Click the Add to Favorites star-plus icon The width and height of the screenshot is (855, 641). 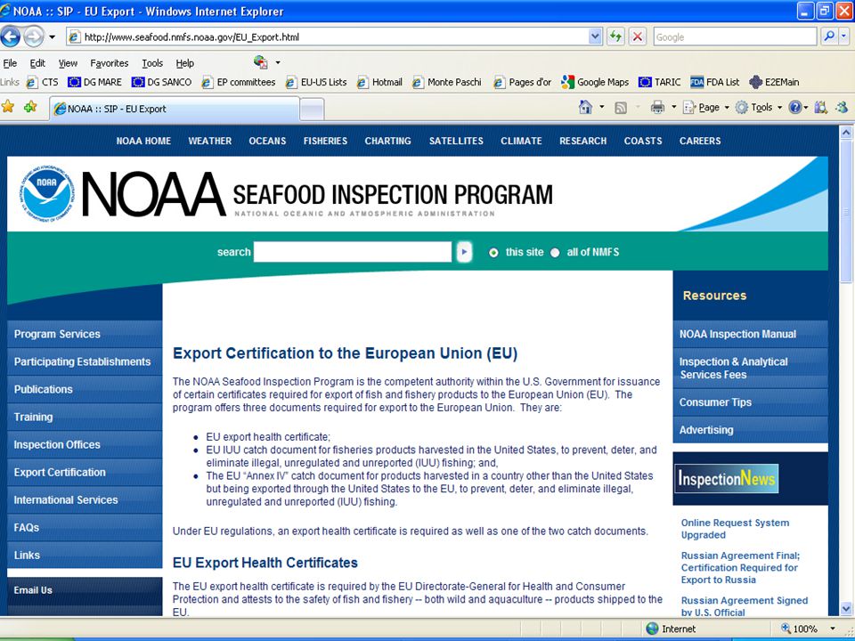pyautogui.click(x=30, y=107)
